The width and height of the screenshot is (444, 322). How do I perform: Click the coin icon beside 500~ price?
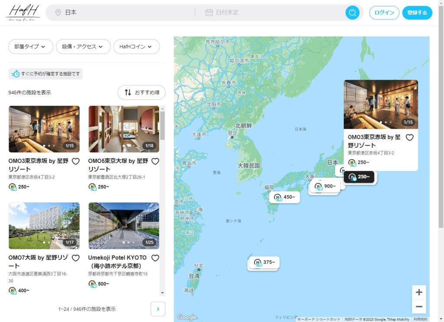[x=92, y=284]
